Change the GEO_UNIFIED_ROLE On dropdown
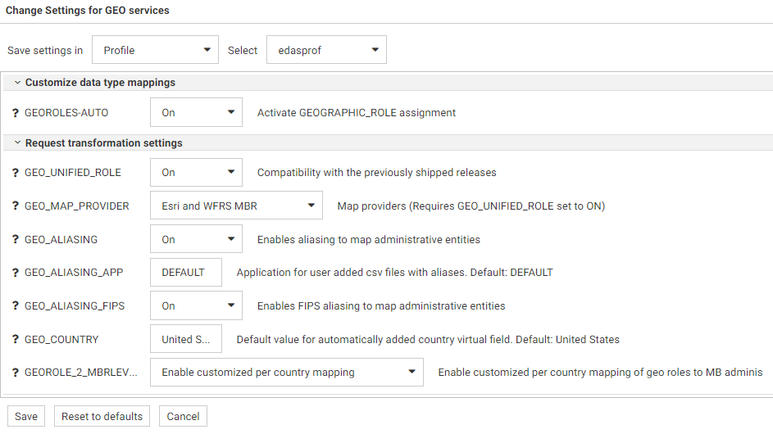Screen dimensions: 773x434 196,173
